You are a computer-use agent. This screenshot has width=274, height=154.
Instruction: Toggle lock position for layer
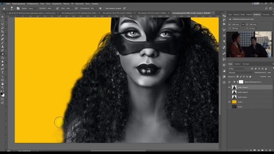[x=244, y=77]
